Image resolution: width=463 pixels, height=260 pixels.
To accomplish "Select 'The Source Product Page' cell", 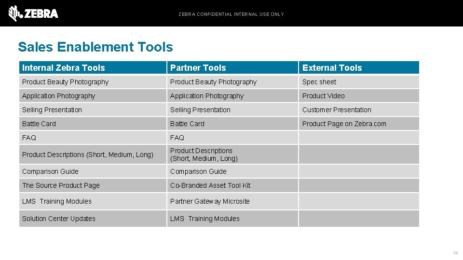I will click(x=93, y=185).
